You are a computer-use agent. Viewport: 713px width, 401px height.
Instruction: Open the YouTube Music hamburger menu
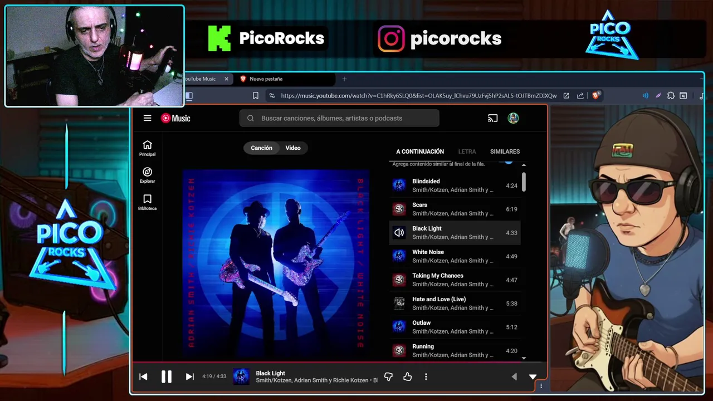point(147,118)
